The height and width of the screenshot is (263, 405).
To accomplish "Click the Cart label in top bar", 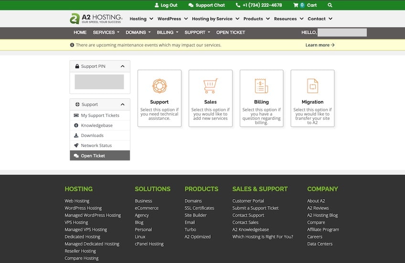I will [312, 5].
